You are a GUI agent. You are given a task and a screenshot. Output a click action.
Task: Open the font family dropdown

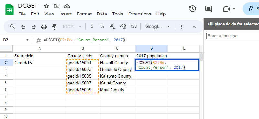coord(157,27)
